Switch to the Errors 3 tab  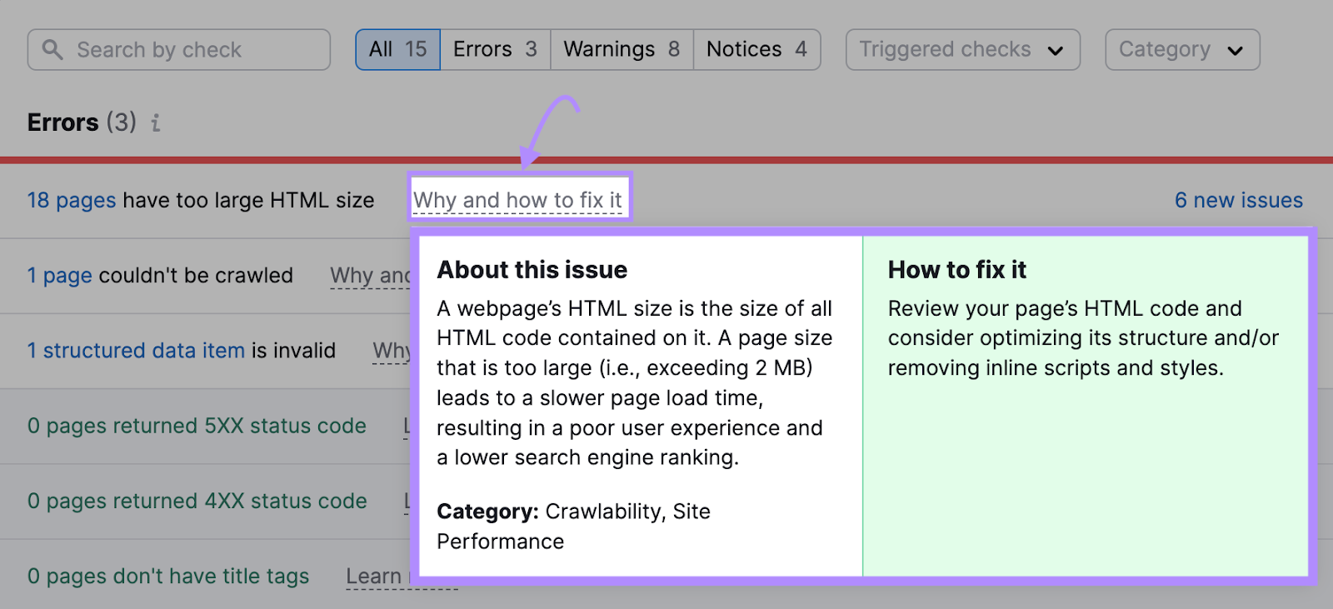pyautogui.click(x=495, y=50)
